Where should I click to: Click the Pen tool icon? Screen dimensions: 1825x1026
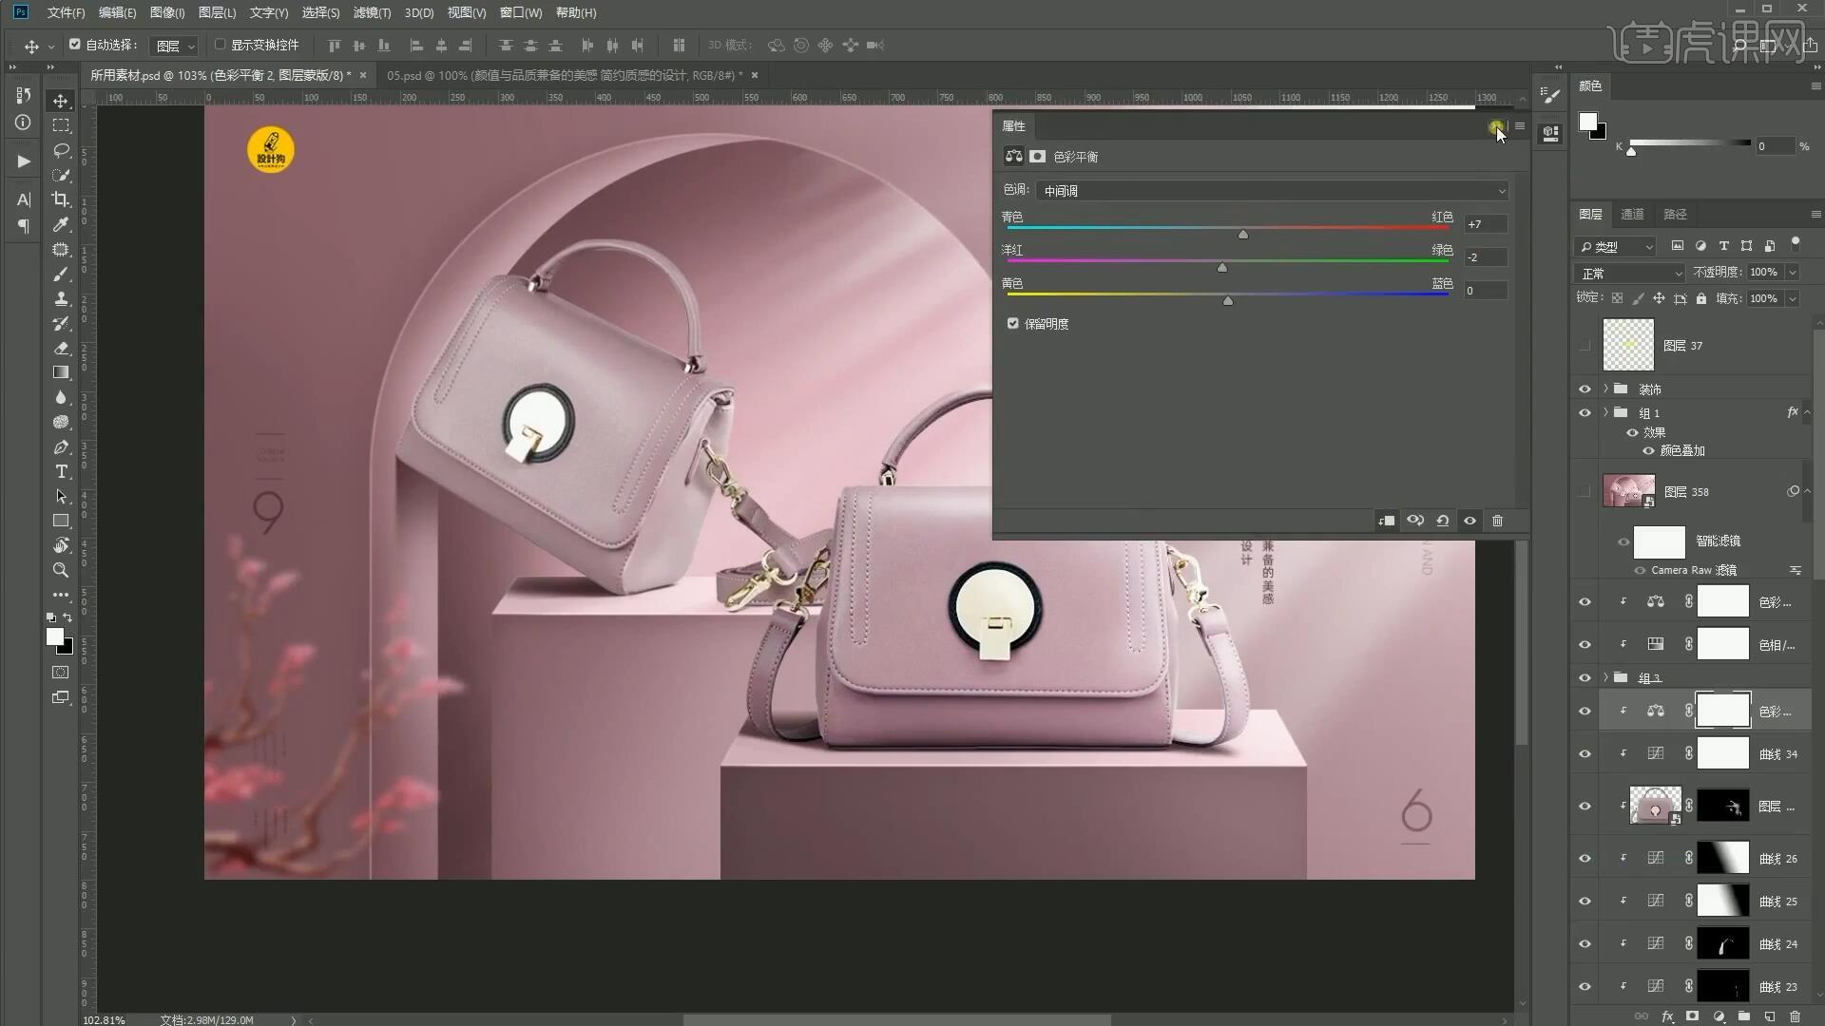click(x=61, y=447)
